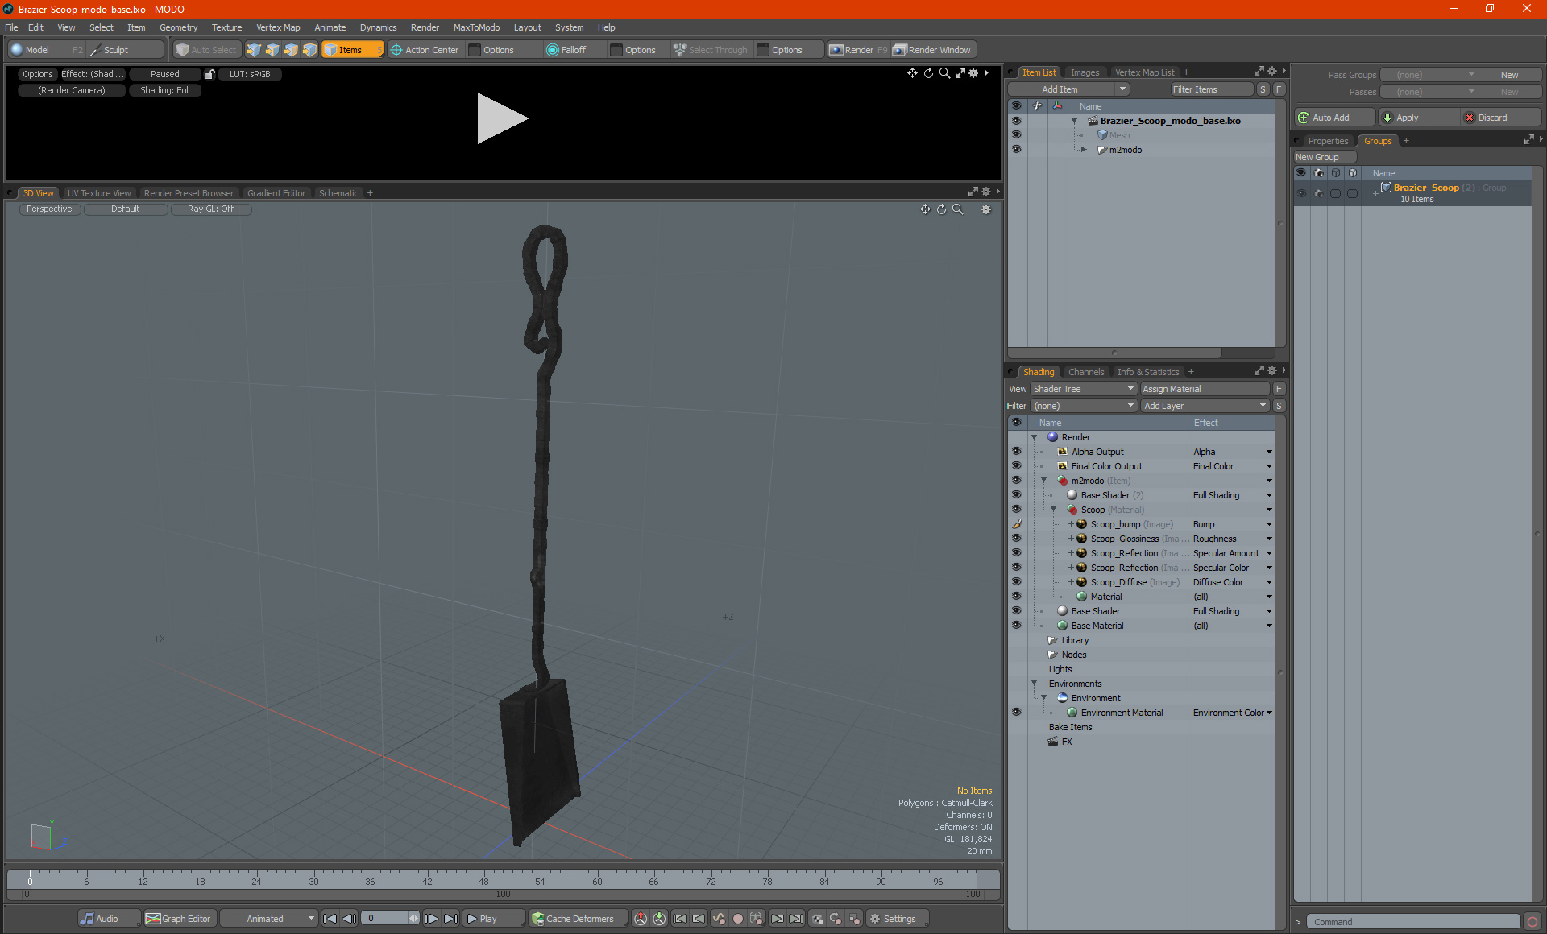
Task: Open the Graph Editor
Action: (x=179, y=919)
